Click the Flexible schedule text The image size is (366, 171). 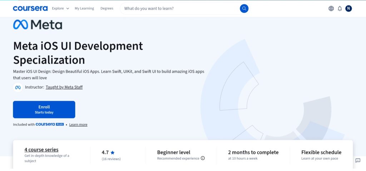tap(321, 153)
